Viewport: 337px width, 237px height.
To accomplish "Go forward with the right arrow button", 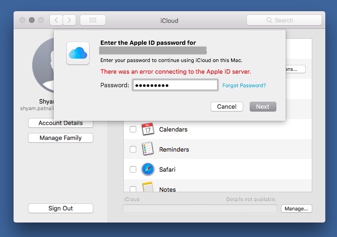I will [69, 20].
